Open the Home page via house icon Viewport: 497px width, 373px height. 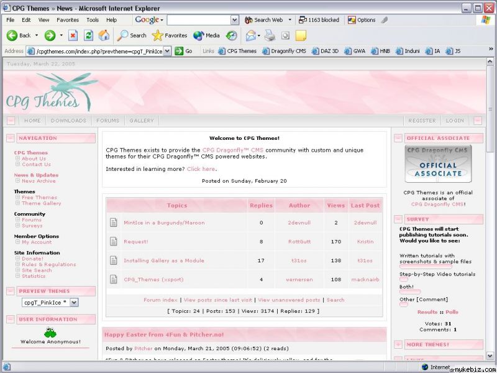[x=104, y=35]
